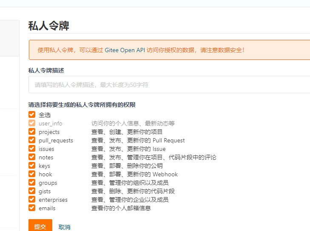This screenshot has width=310, height=231.
Task: Click description '查看、发布、更新你的 Issue'
Action: coord(128,149)
